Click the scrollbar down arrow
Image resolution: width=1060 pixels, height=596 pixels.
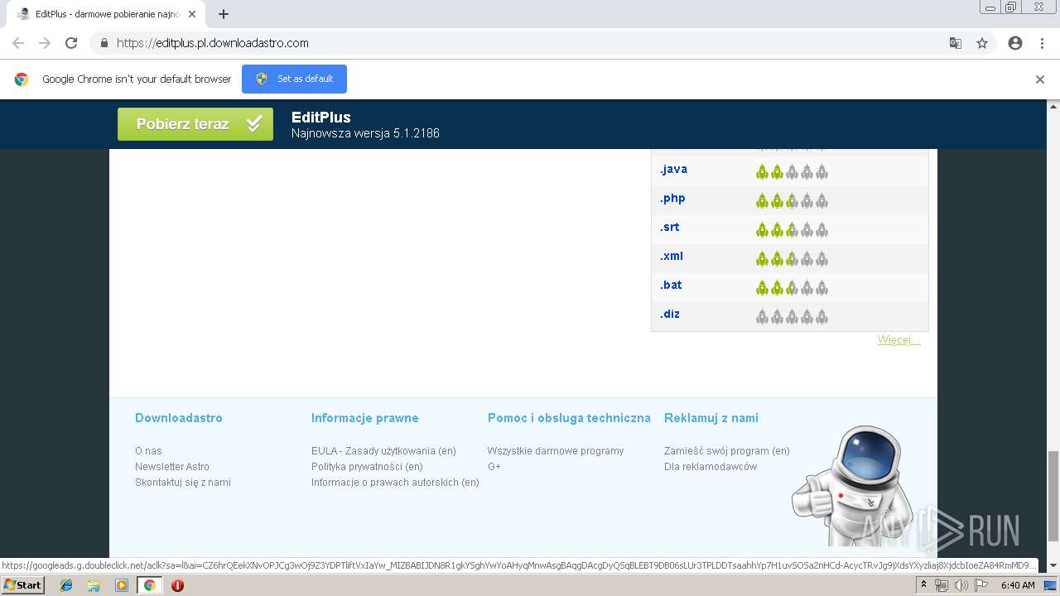1053,566
